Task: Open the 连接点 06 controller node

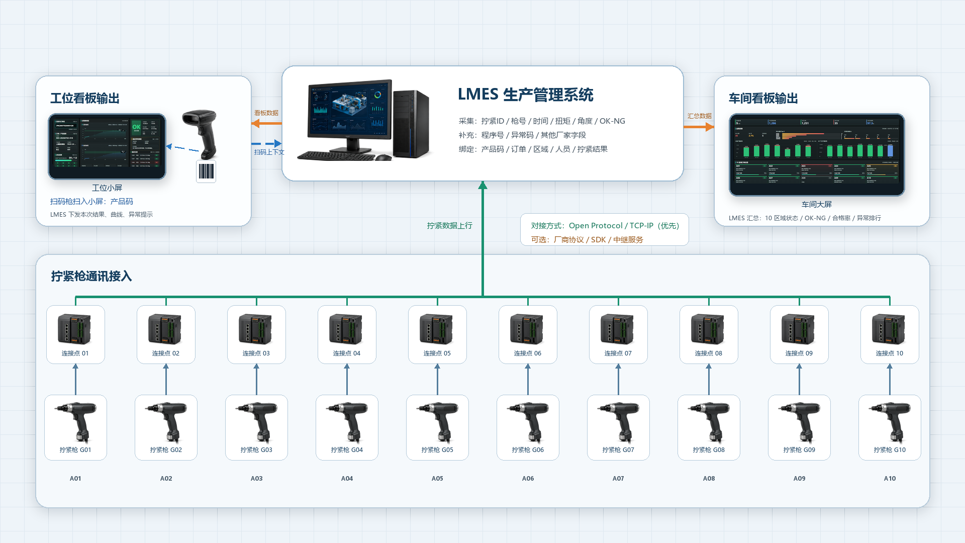Action: (x=527, y=329)
